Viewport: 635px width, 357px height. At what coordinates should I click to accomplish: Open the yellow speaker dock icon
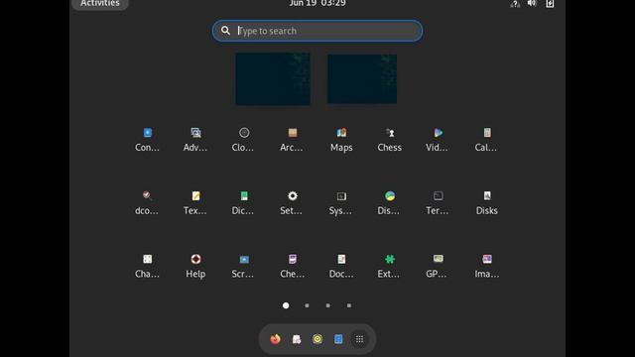tap(317, 339)
